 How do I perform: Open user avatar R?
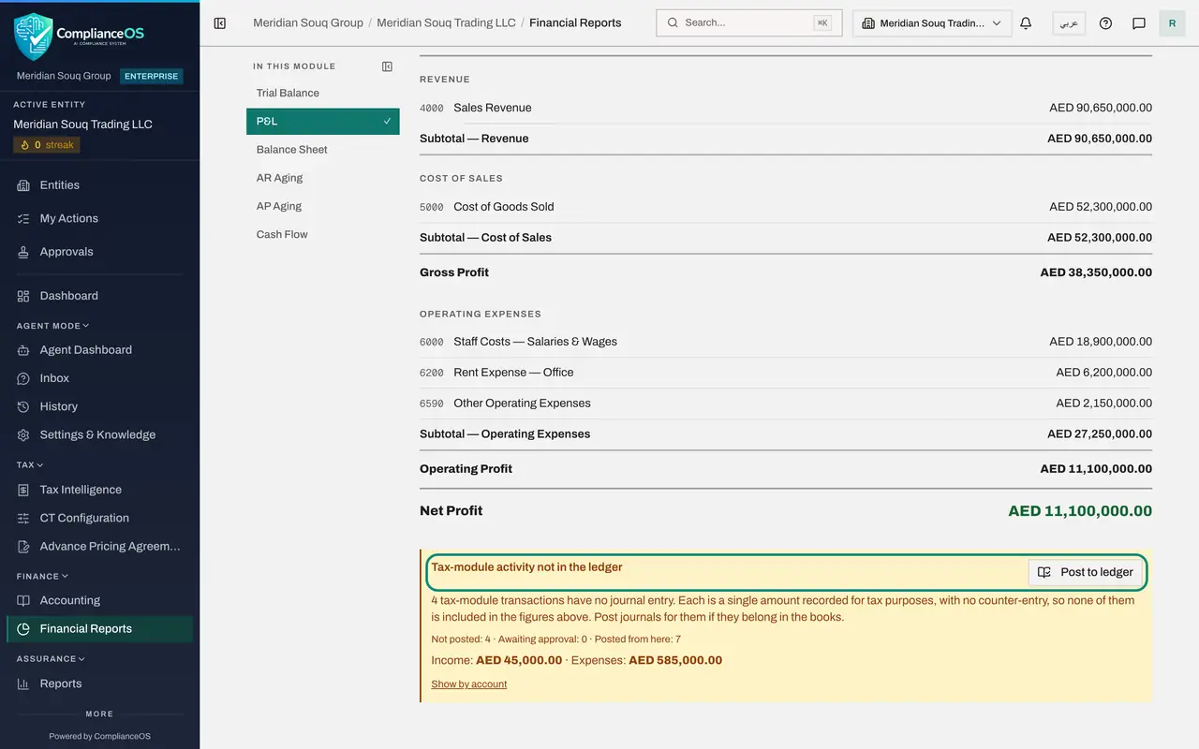pos(1172,23)
